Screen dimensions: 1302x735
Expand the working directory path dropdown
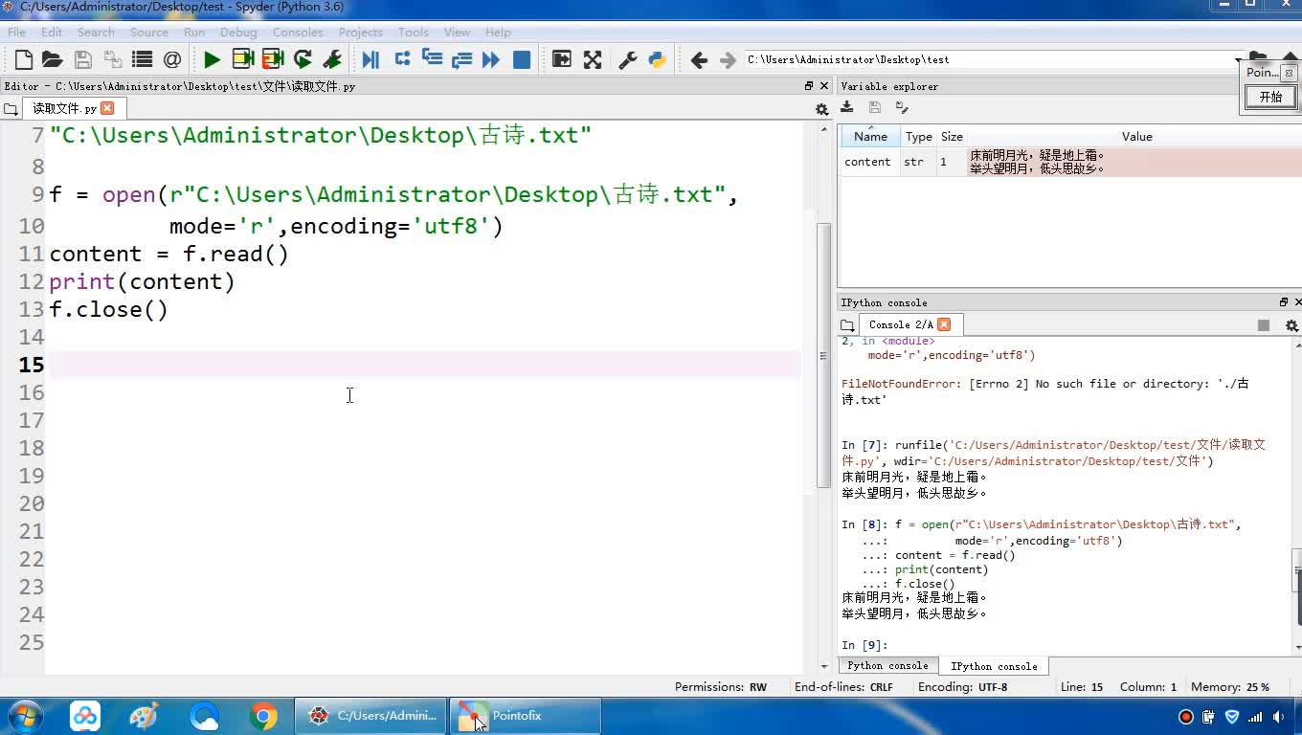pyautogui.click(x=1238, y=60)
